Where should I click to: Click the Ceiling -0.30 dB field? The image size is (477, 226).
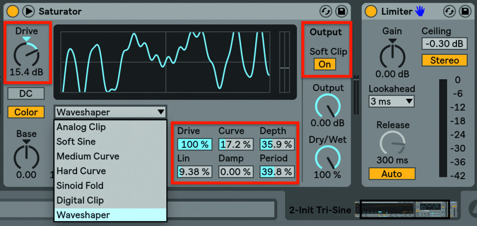point(444,43)
